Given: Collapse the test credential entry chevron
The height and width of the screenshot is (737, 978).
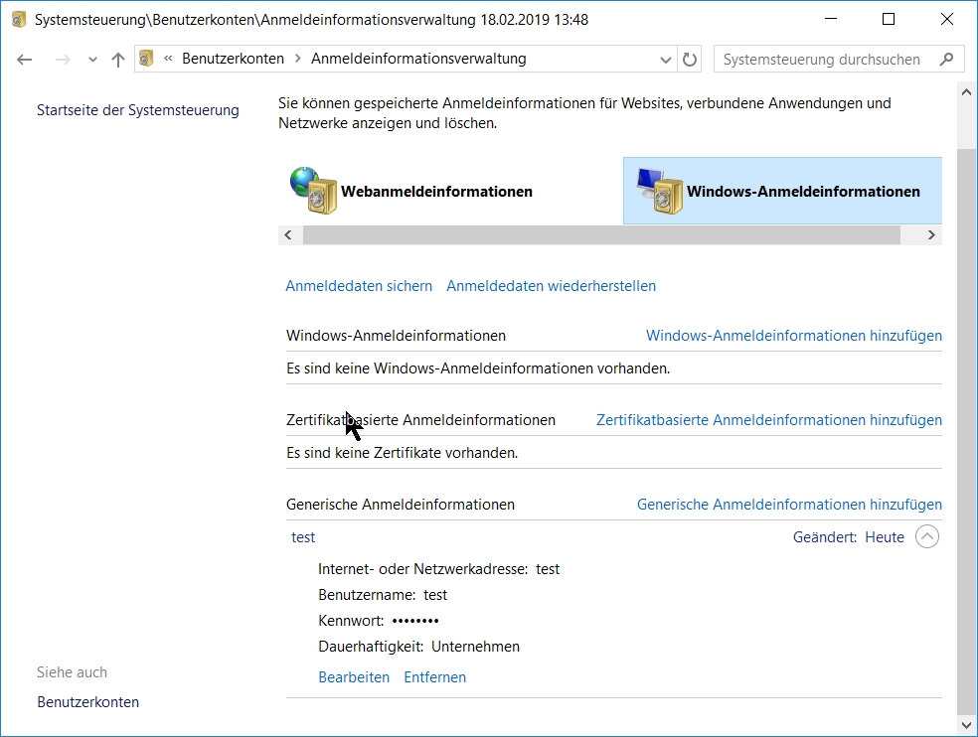Looking at the screenshot, I should click(926, 537).
